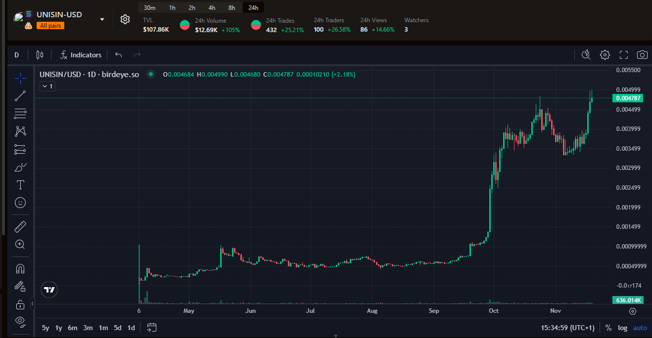Switch stats to the 30m tab

[x=150, y=8]
